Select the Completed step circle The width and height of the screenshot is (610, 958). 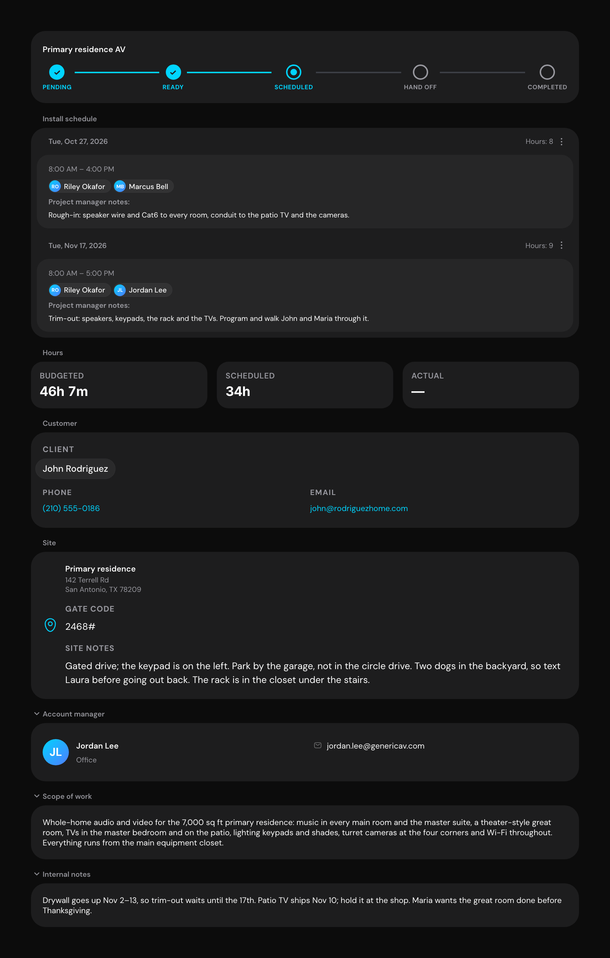click(x=547, y=72)
